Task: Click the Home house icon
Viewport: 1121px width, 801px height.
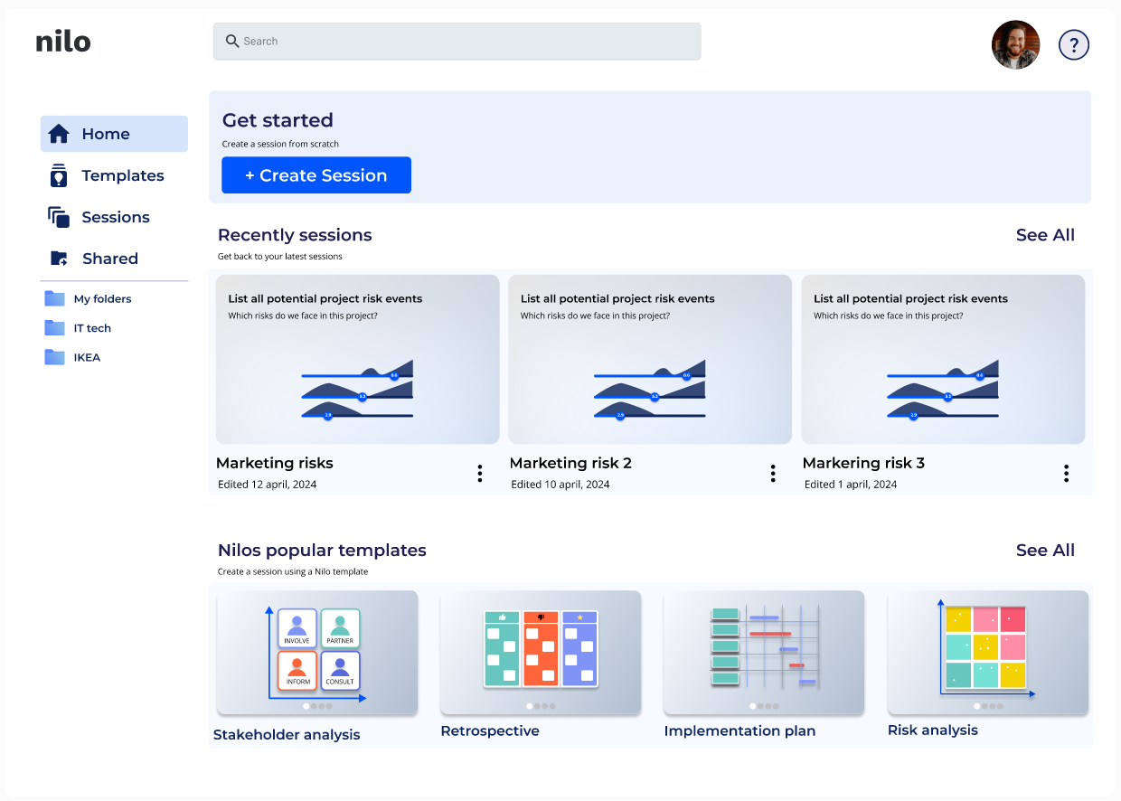Action: 59,134
